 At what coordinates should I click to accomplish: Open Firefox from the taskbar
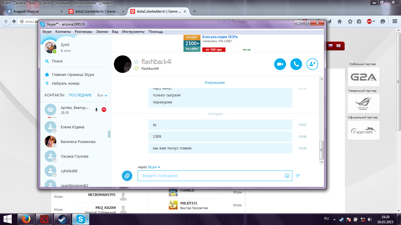tap(26, 219)
